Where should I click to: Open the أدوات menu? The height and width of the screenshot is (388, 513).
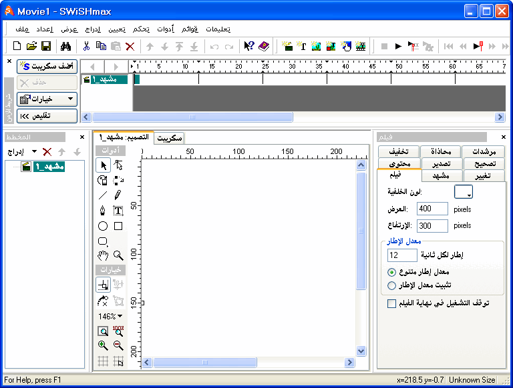tap(166, 29)
